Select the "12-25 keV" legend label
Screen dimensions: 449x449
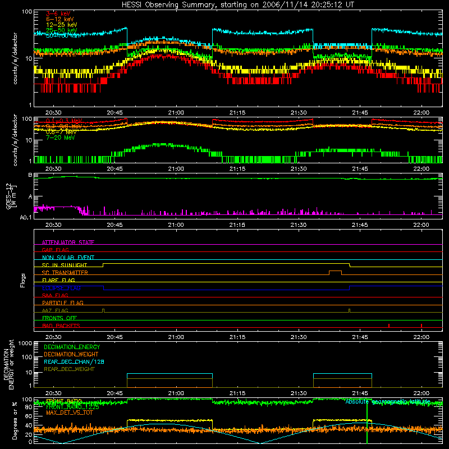click(62, 25)
